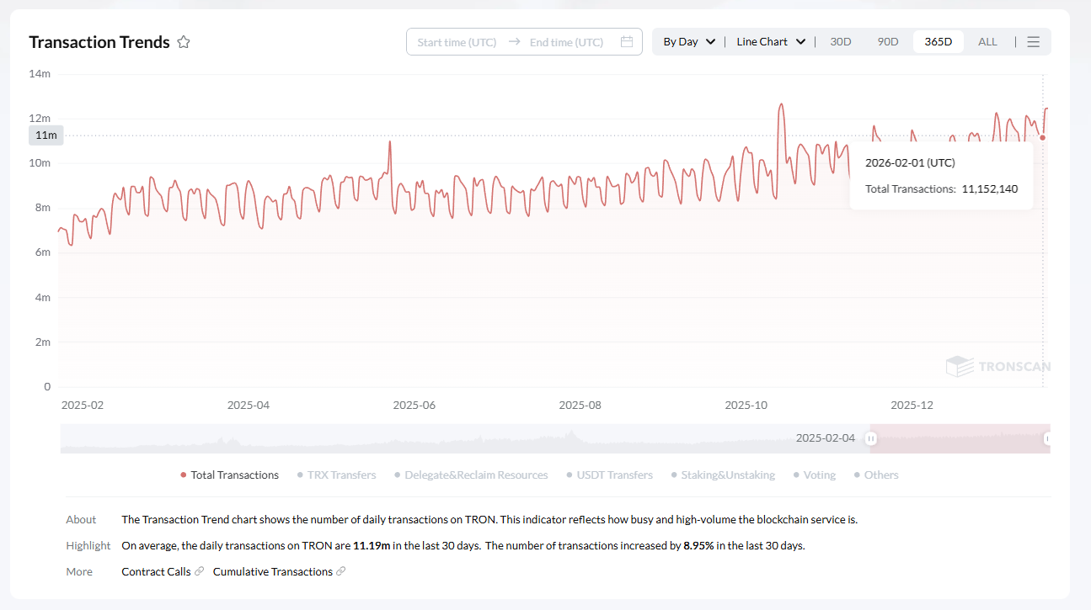The width and height of the screenshot is (1091, 610).
Task: Expand the Line Chart type dropdown
Action: tap(771, 42)
